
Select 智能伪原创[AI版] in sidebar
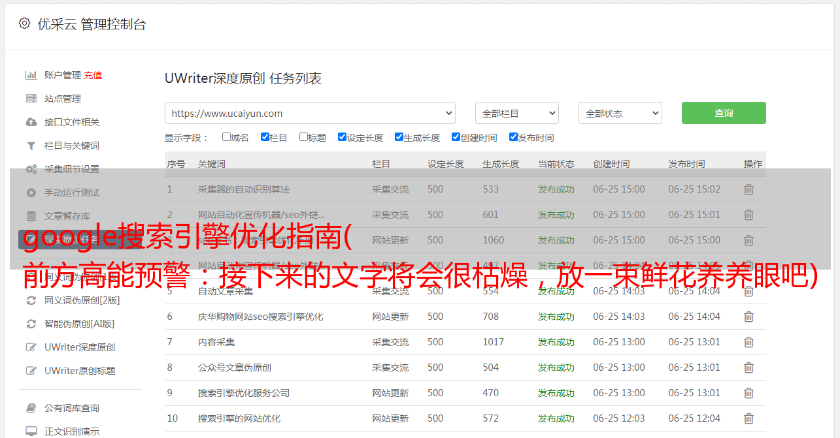[80, 324]
